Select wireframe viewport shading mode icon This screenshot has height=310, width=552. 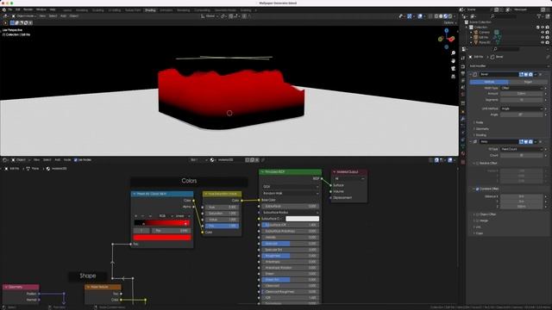point(436,16)
